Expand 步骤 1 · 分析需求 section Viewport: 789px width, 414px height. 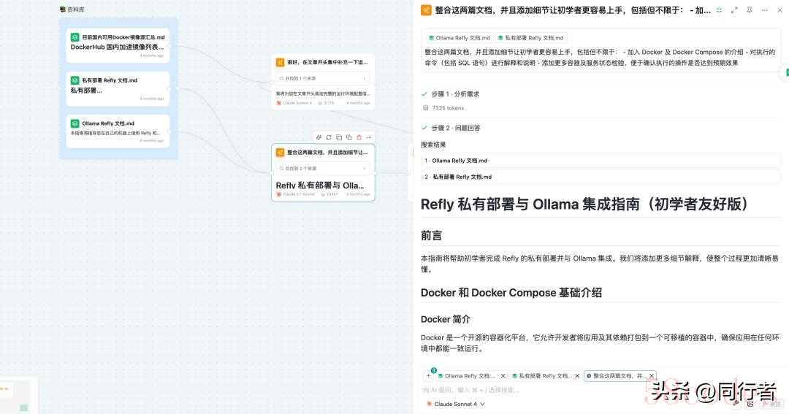click(453, 94)
